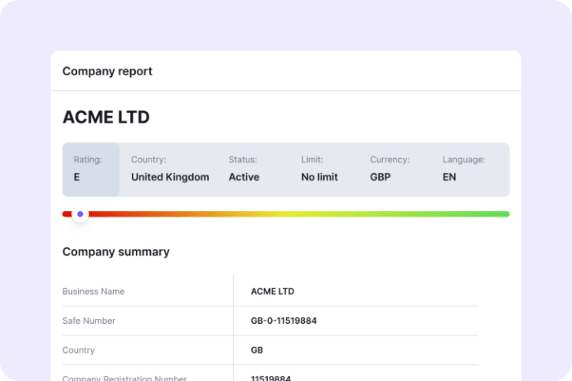Click the 'Active' status value
572x381 pixels.
pyautogui.click(x=244, y=176)
